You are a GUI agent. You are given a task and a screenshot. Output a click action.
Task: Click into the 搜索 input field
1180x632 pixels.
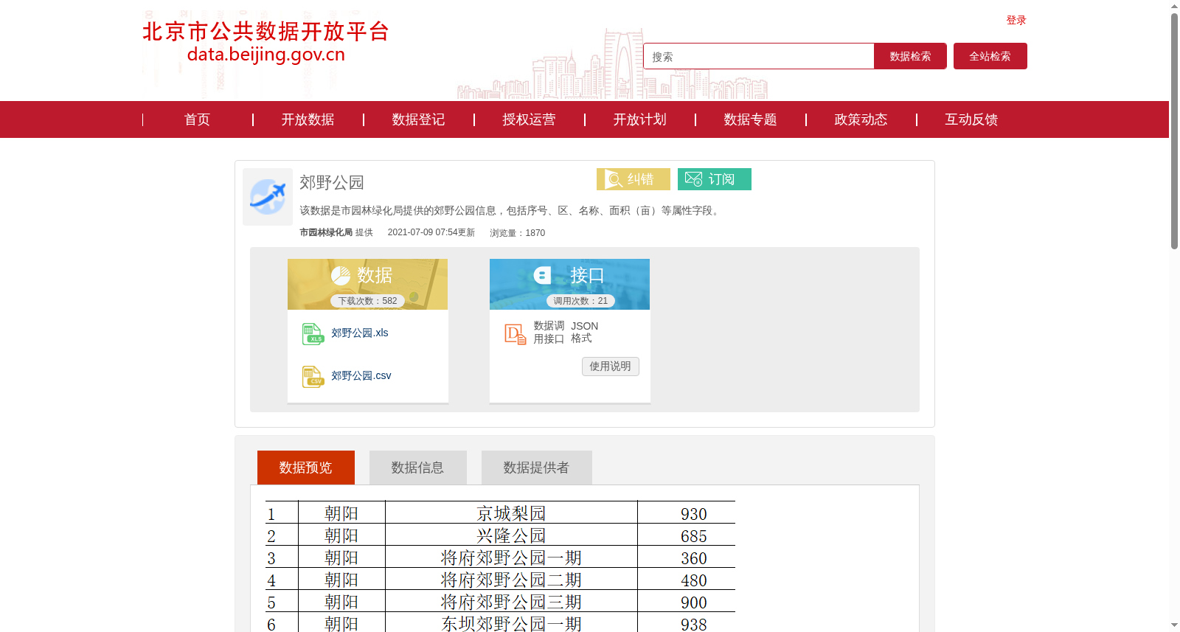click(759, 56)
